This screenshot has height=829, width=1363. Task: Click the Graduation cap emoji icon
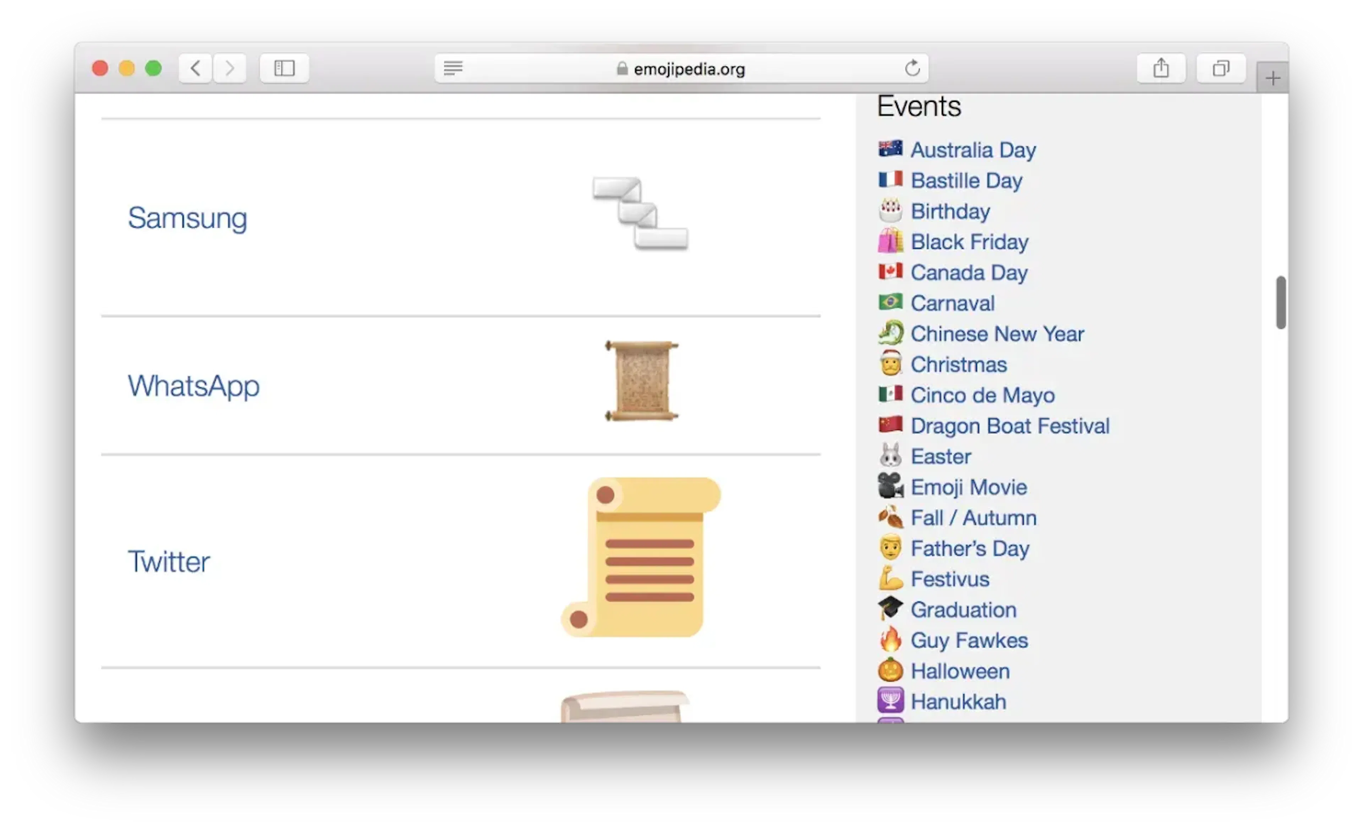point(890,608)
